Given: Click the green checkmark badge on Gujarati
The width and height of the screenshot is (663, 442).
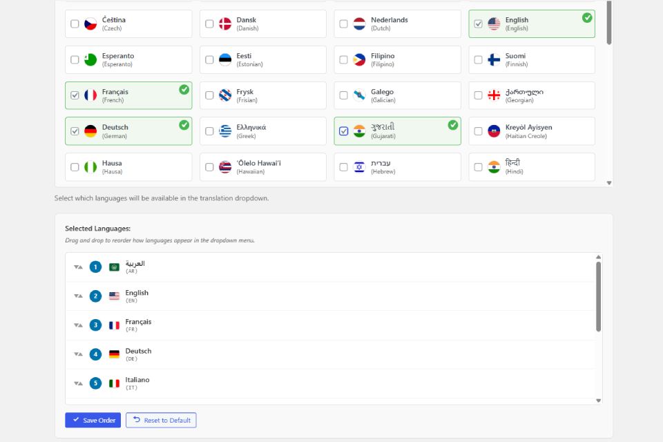Looking at the screenshot, I should (x=453, y=125).
